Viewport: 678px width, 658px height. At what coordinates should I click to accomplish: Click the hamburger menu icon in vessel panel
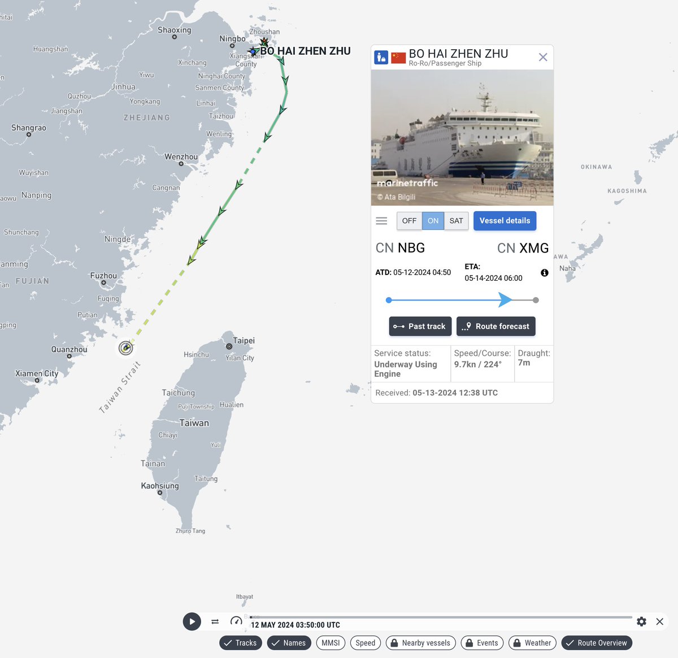(x=381, y=221)
